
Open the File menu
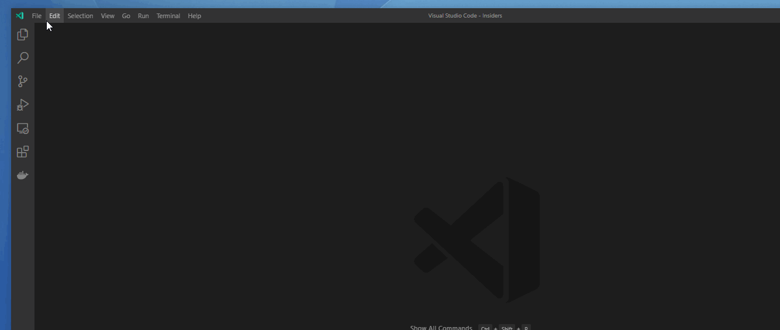click(37, 16)
